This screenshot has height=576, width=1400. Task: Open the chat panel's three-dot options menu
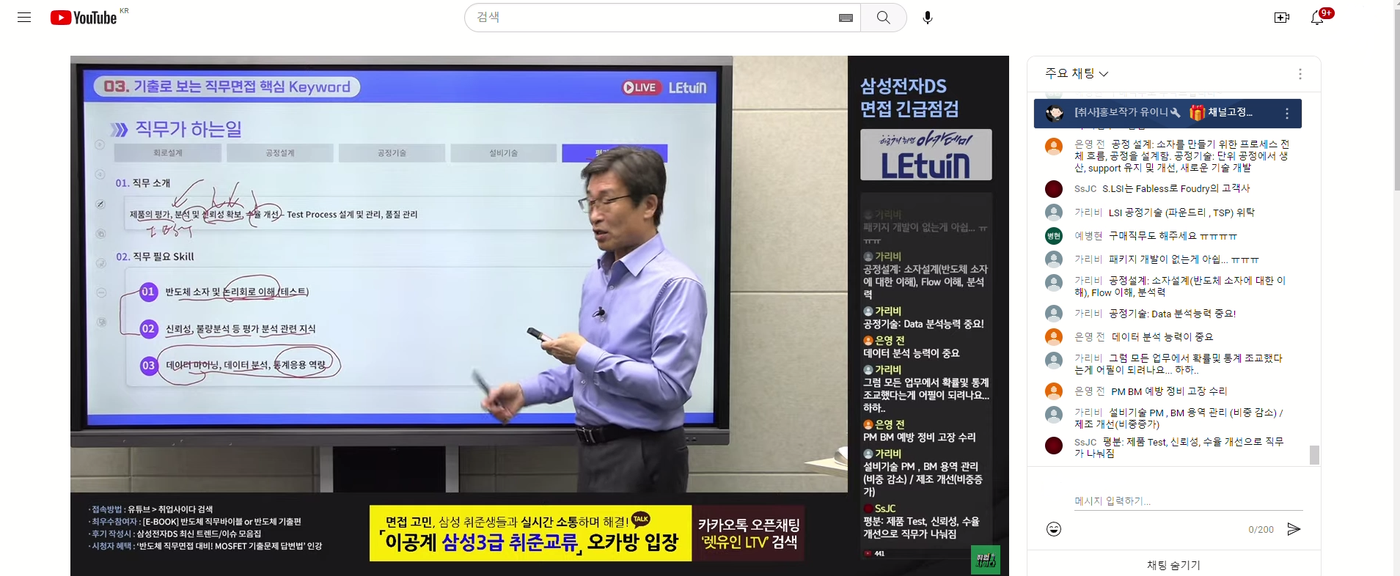(1300, 74)
